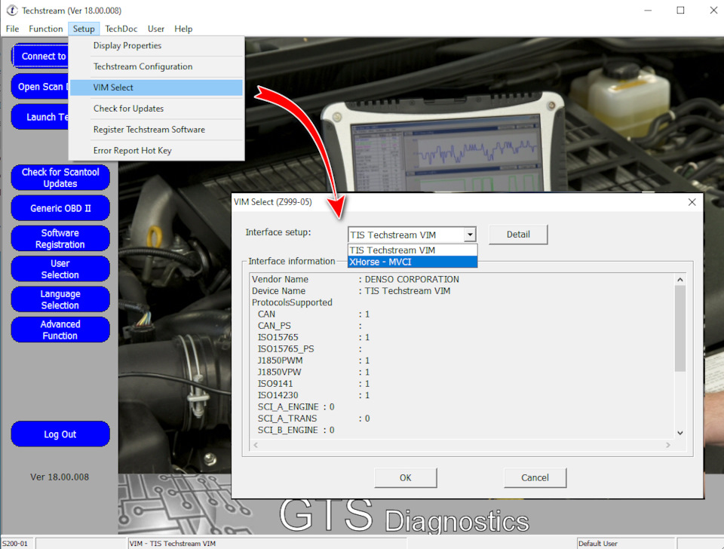The height and width of the screenshot is (549, 724).
Task: Open the Setup menu
Action: pos(84,29)
